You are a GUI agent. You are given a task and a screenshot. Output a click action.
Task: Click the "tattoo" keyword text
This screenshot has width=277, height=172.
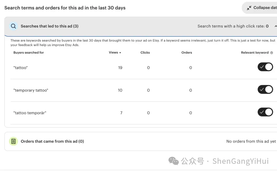point(21,68)
